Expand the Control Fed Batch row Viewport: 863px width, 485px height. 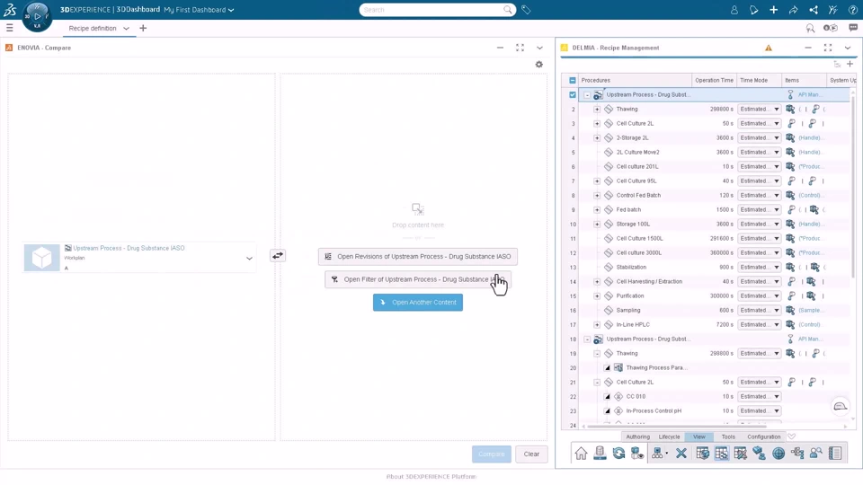coord(597,195)
